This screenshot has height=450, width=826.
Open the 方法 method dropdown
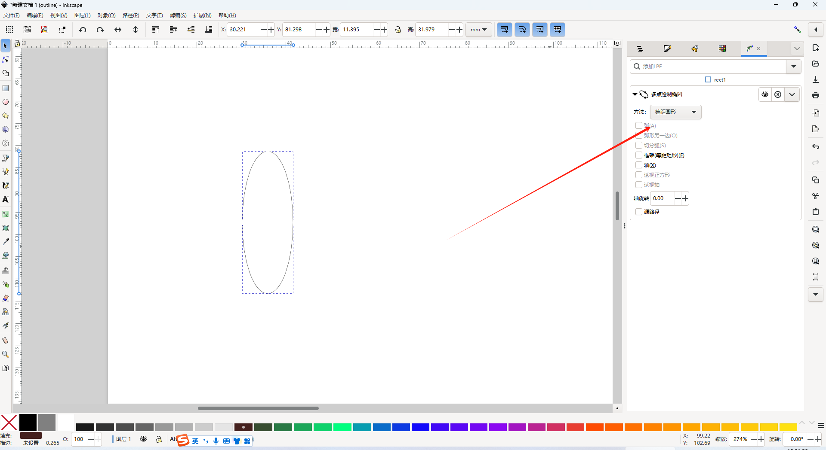point(675,112)
